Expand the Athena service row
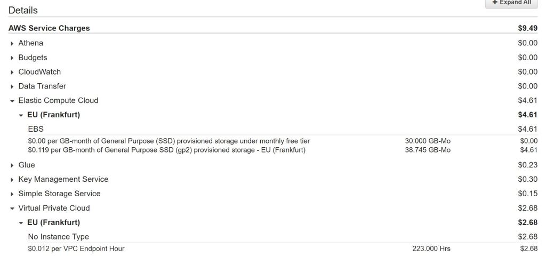This screenshot has height=257, width=546. [12, 43]
